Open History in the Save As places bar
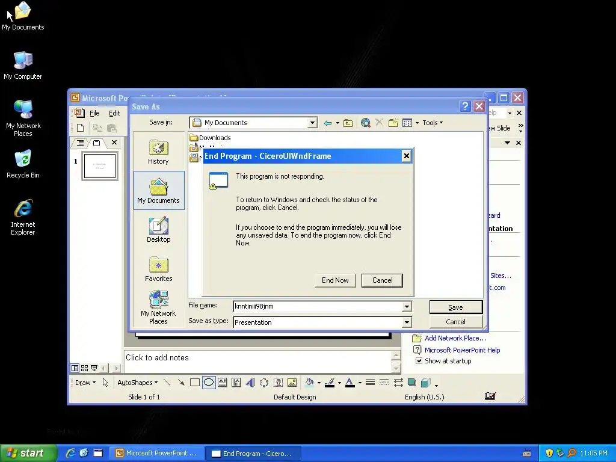The width and height of the screenshot is (616, 462). [158, 152]
